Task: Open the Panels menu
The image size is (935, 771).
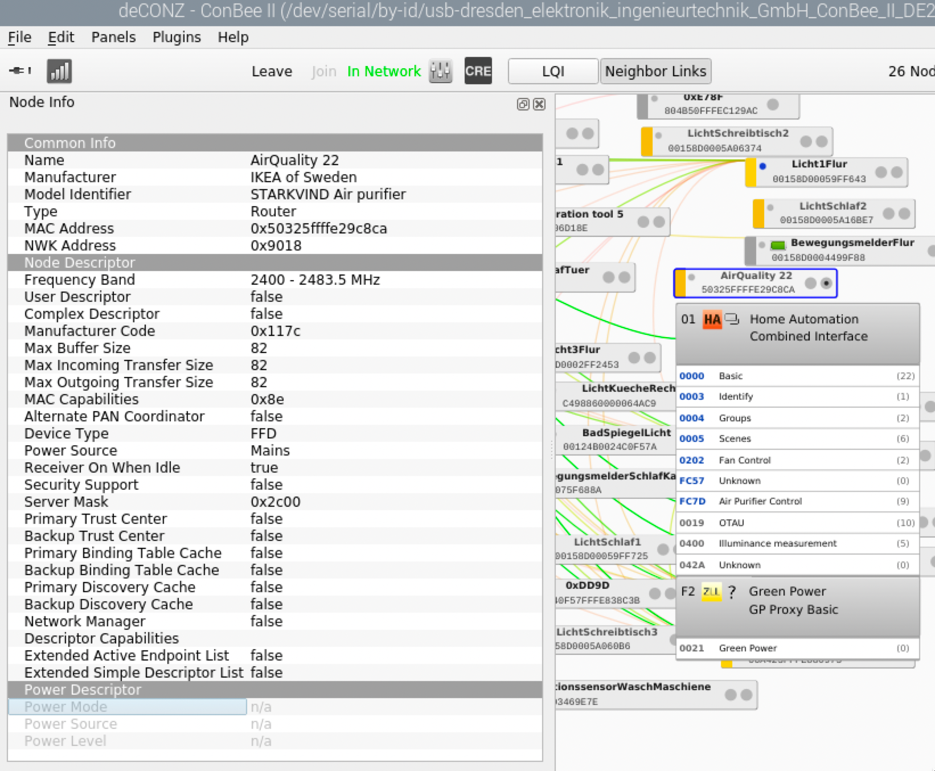Action: point(113,38)
